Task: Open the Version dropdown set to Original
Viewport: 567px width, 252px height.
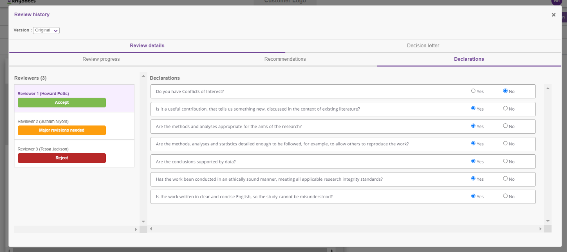Action: click(x=46, y=30)
